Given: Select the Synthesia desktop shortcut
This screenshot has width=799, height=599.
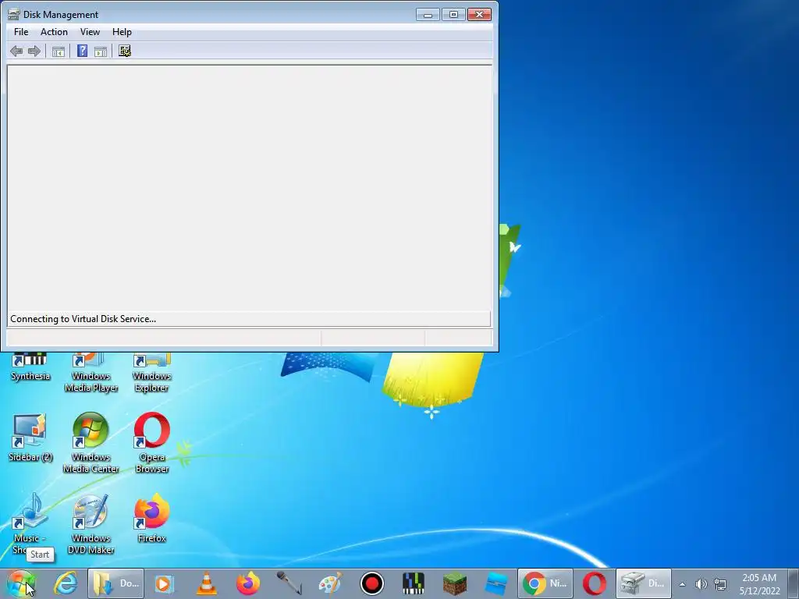Looking at the screenshot, I should [x=30, y=367].
